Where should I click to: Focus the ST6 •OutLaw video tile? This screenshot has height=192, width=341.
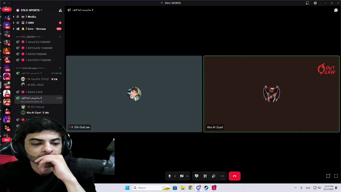click(134, 94)
